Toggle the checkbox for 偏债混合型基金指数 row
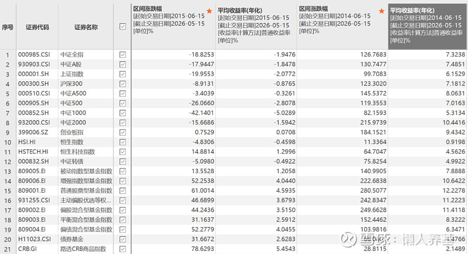 pyautogui.click(x=122, y=229)
